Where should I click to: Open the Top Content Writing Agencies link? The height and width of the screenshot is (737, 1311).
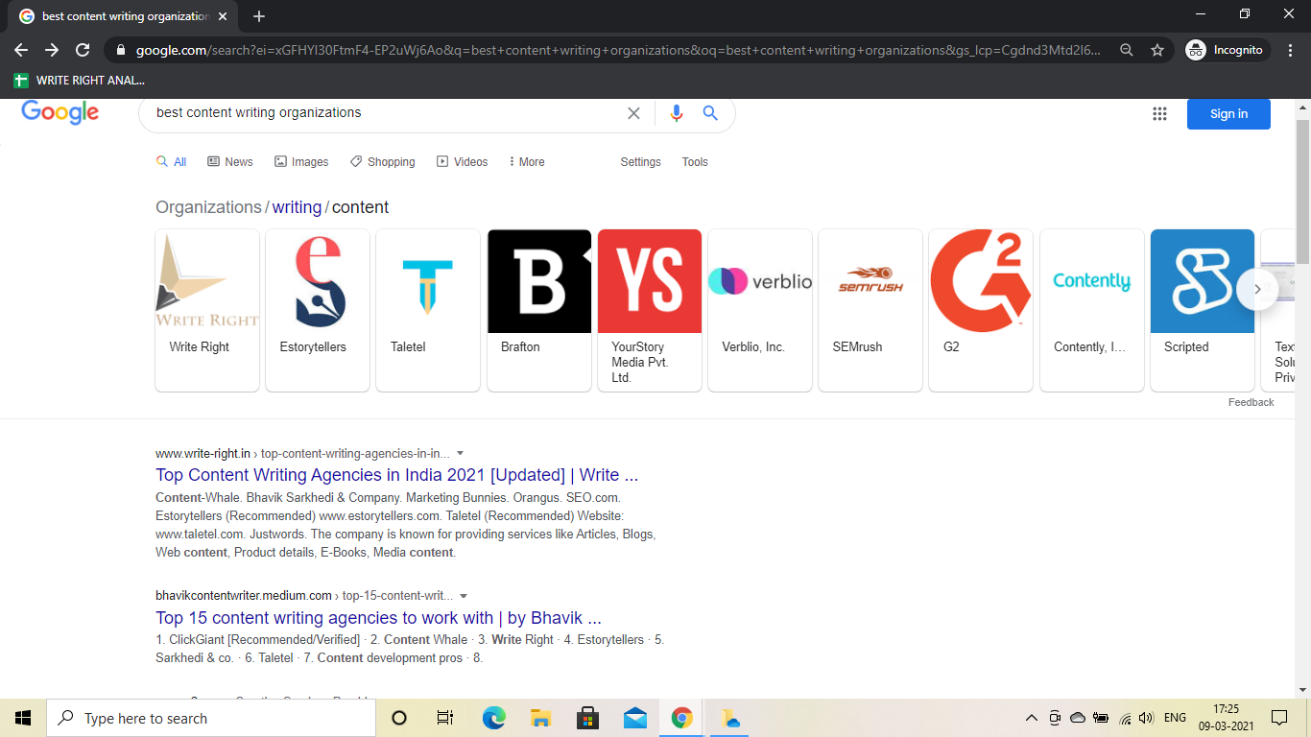click(396, 475)
